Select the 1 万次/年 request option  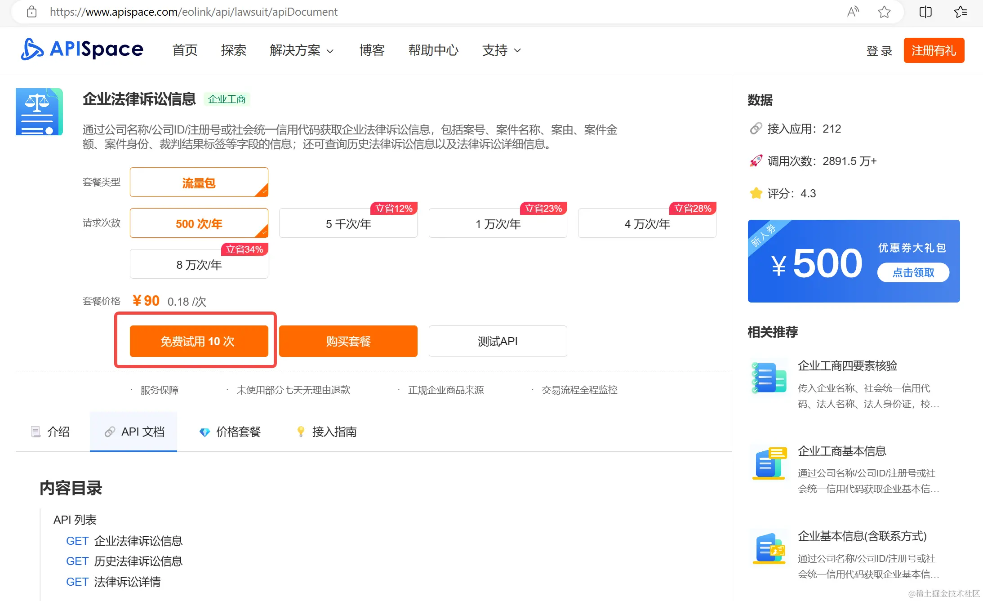(498, 223)
